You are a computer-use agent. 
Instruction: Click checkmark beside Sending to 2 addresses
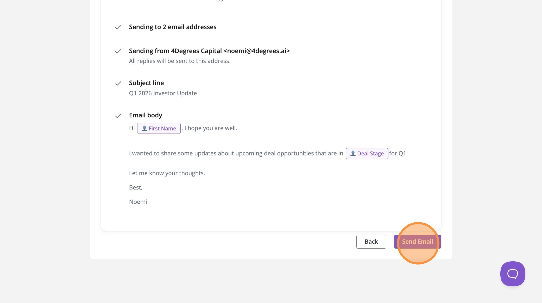(118, 27)
